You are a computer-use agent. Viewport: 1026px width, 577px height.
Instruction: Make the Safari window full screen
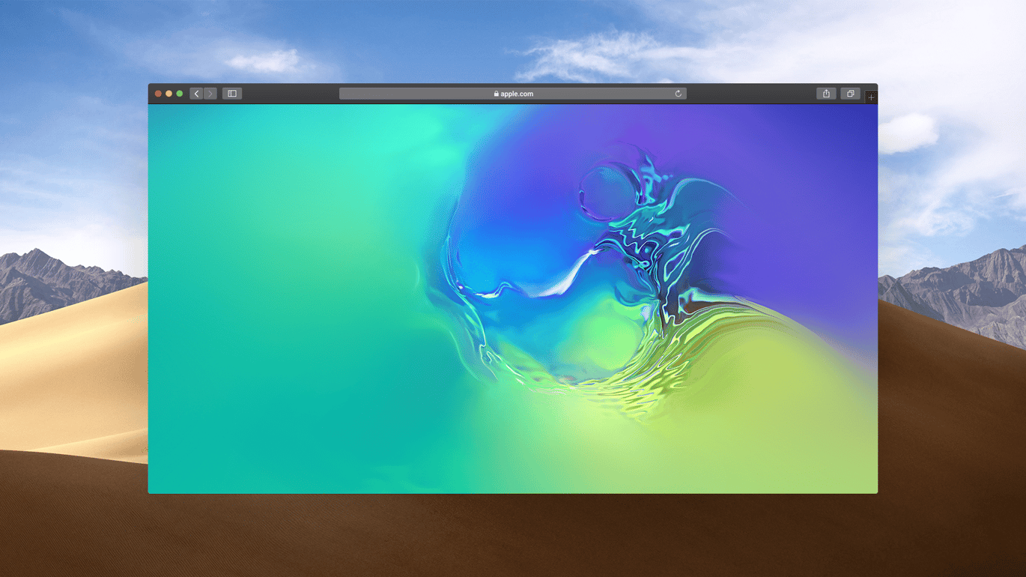[180, 94]
